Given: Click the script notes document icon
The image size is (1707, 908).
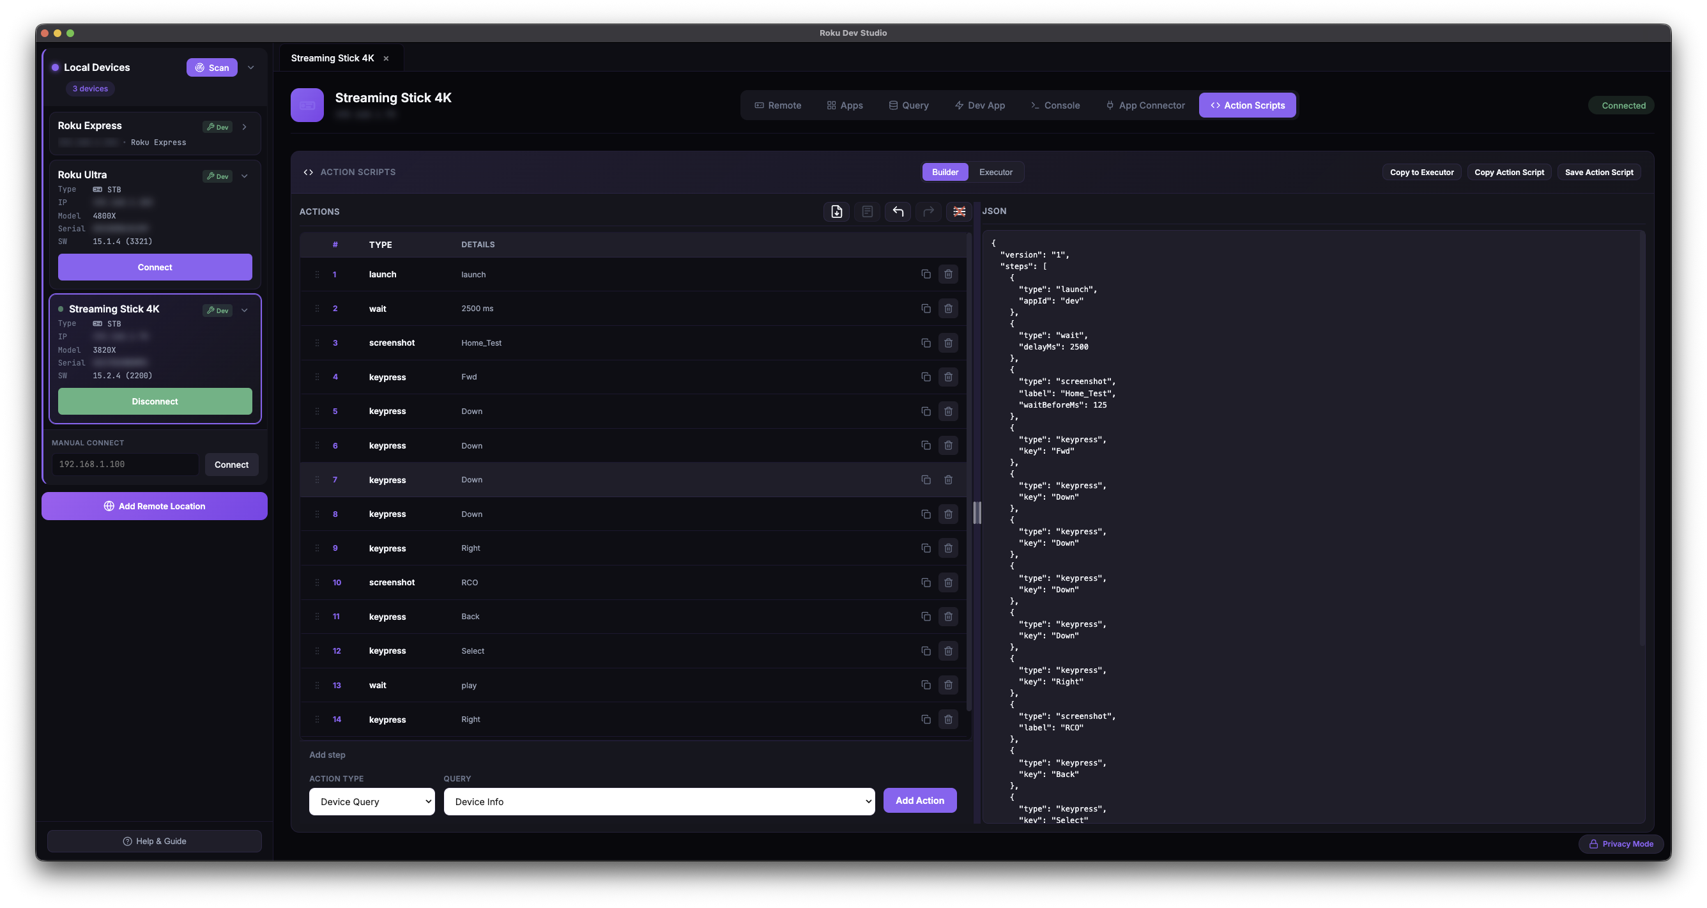Looking at the screenshot, I should 867,212.
